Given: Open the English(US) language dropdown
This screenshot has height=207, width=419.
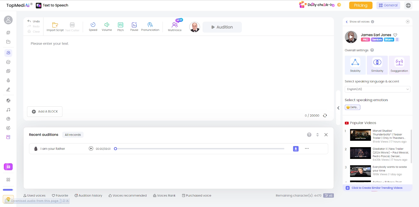Looking at the screenshot, I should [377, 89].
